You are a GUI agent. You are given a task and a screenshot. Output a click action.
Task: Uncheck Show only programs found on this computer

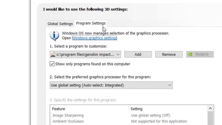52,64
